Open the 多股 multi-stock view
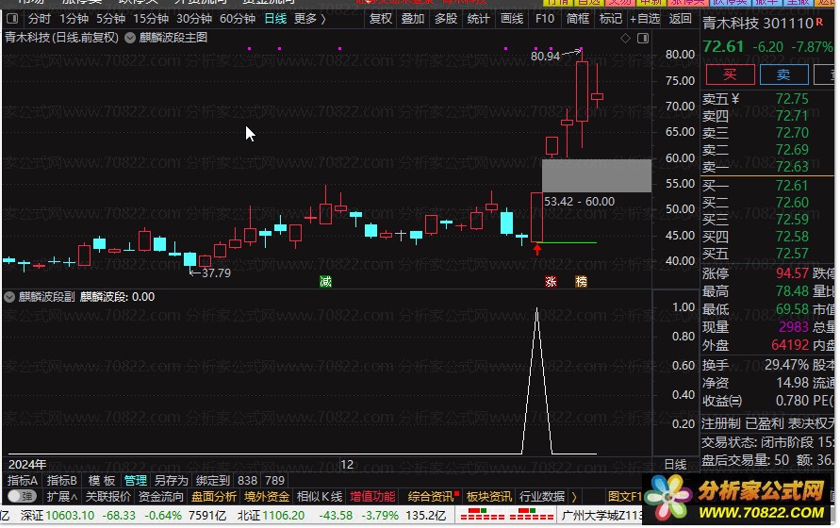Viewport: 840px width, 528px height. pyautogui.click(x=446, y=19)
